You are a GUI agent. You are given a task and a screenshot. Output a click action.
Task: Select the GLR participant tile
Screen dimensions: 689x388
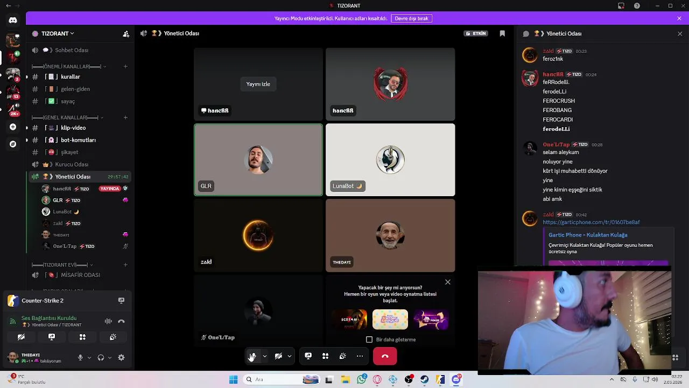click(x=258, y=160)
